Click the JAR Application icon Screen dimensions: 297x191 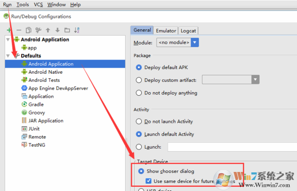click(x=24, y=120)
